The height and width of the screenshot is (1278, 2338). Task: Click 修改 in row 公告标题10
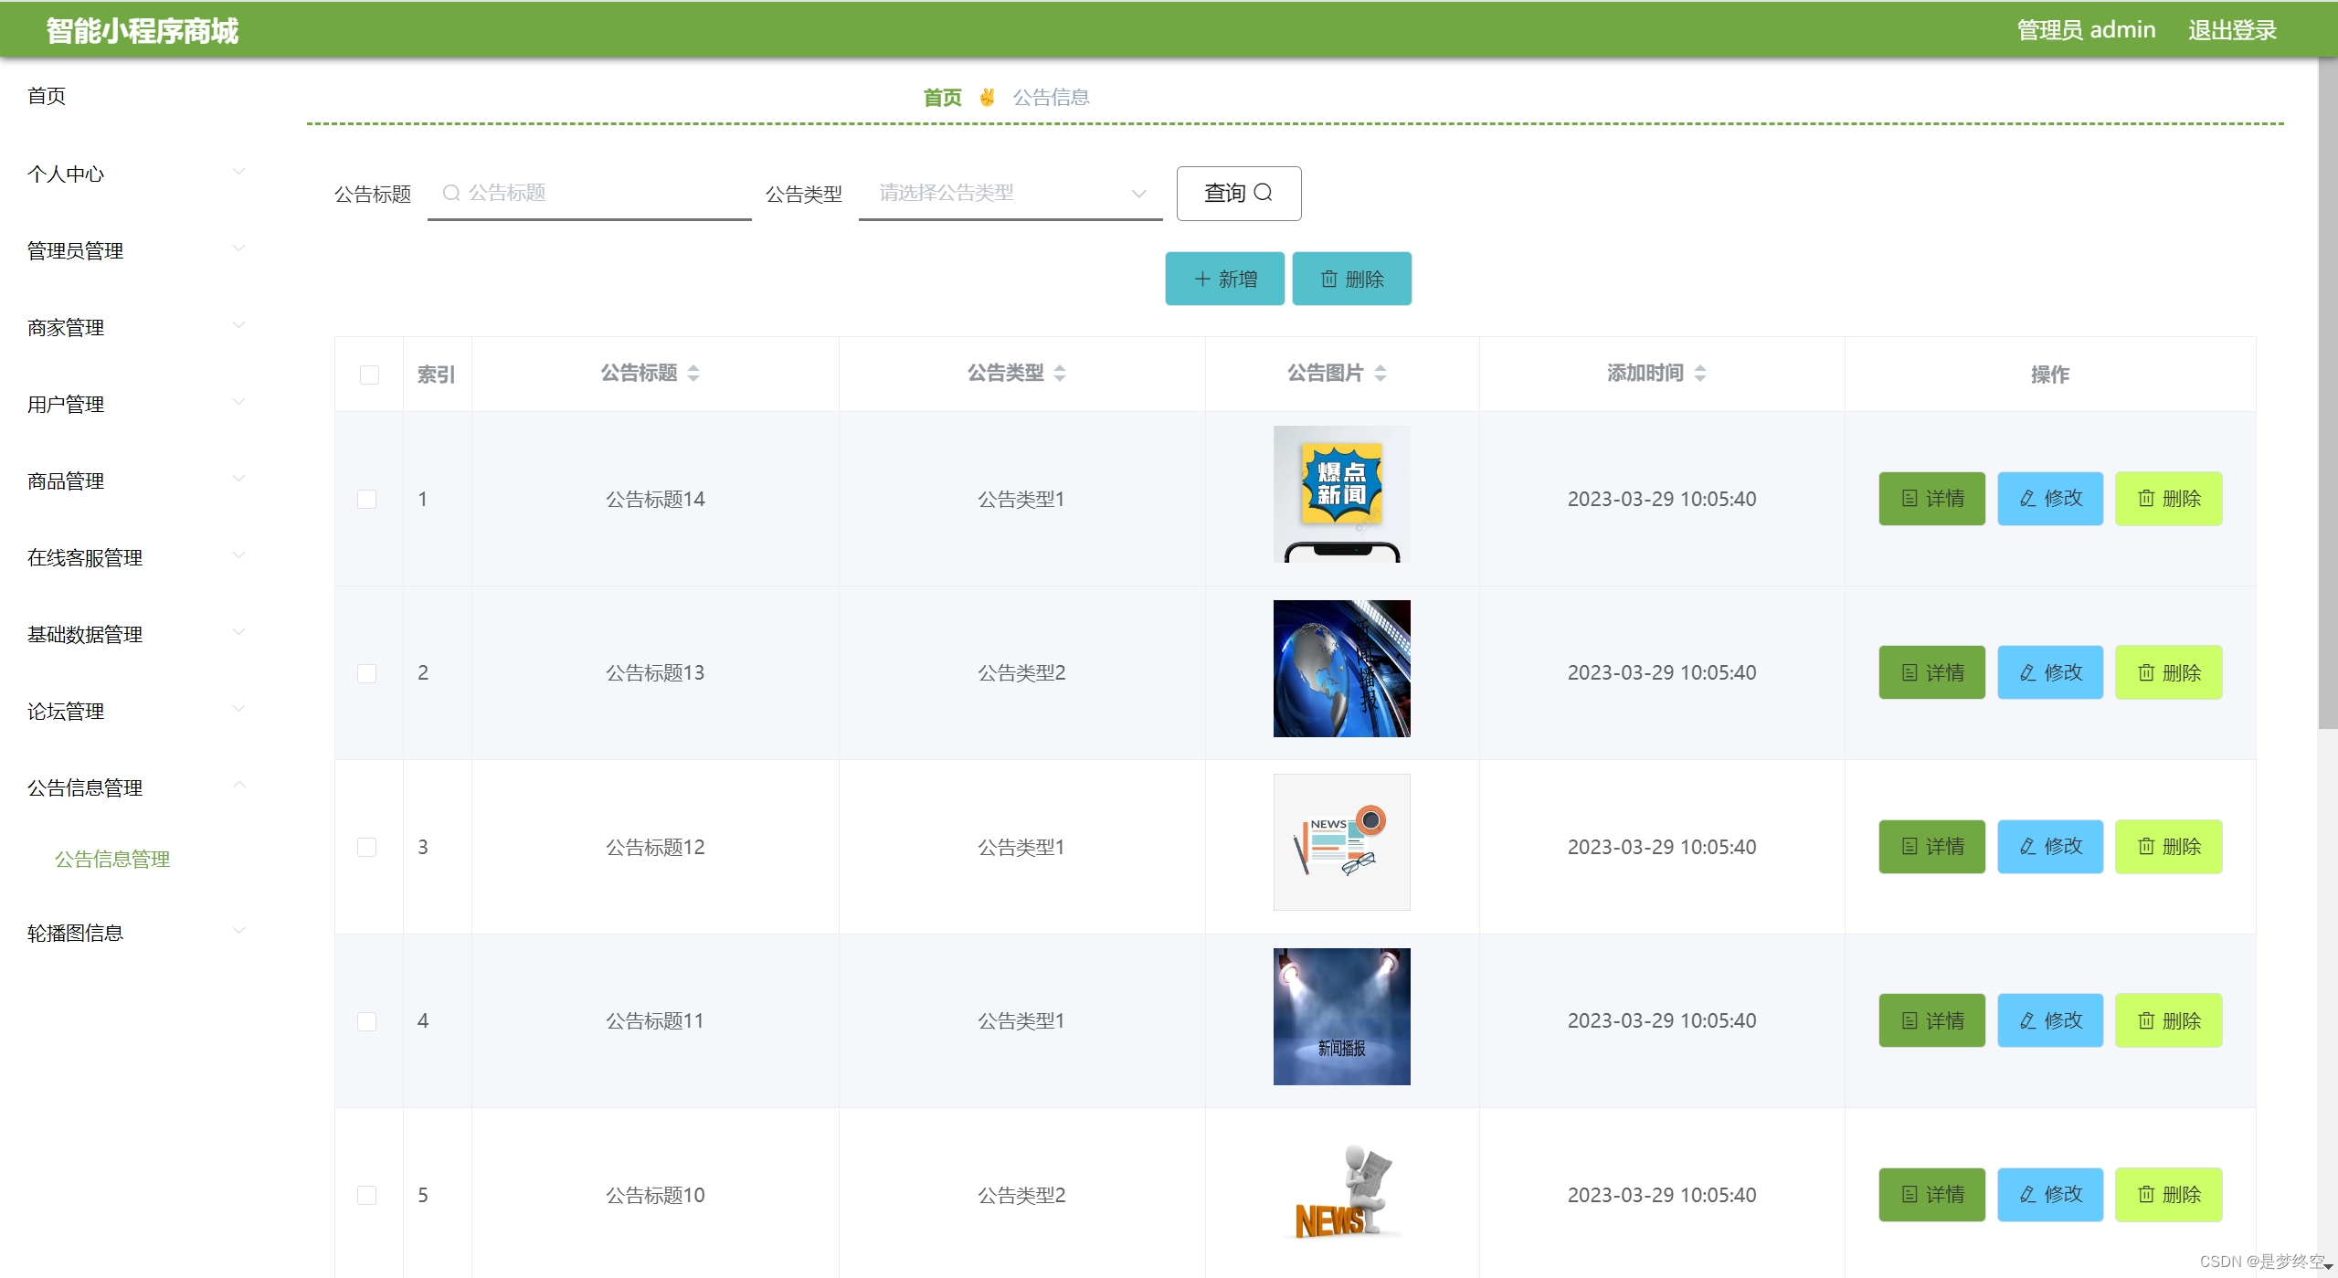tap(2050, 1195)
